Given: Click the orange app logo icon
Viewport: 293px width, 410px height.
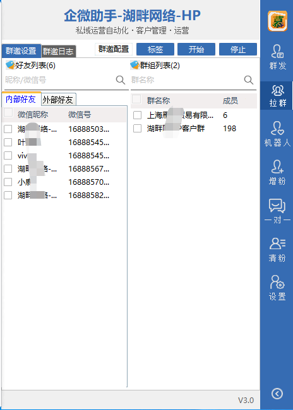Looking at the screenshot, I should point(277,21).
